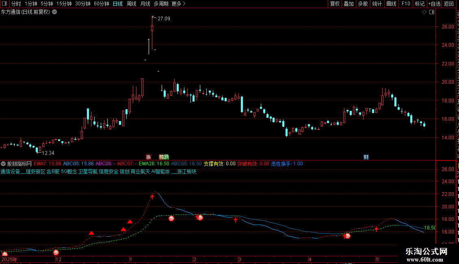Viewport: 459px width, 264px height.
Task: Toggle the right panel icon near chart corner
Action: click(x=432, y=12)
